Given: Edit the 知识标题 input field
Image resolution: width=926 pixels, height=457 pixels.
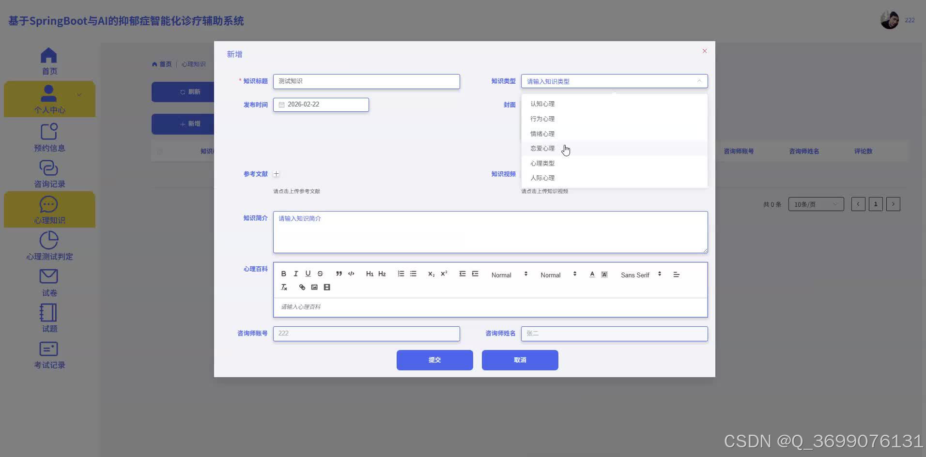Looking at the screenshot, I should point(366,81).
